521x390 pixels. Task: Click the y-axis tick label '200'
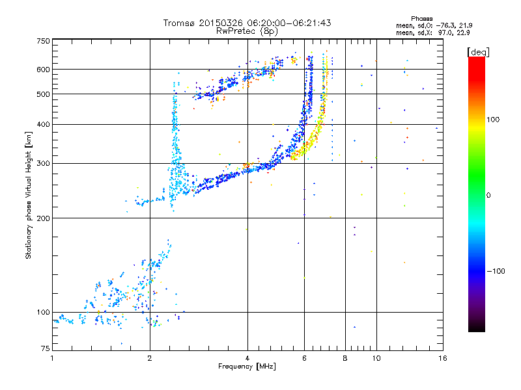[x=43, y=218]
